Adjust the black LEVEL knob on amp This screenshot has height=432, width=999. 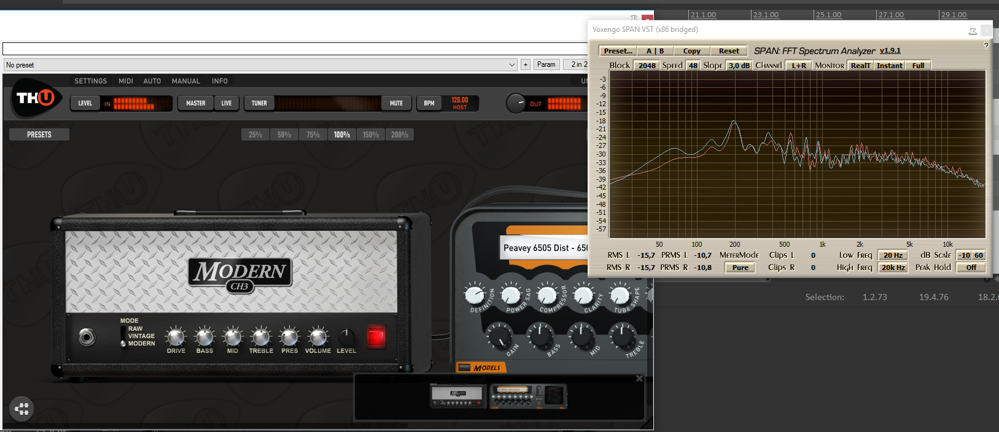(346, 337)
